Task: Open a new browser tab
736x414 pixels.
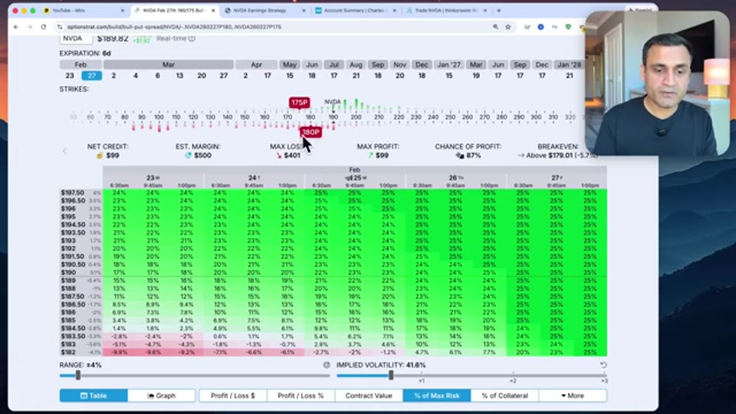Action: click(498, 10)
